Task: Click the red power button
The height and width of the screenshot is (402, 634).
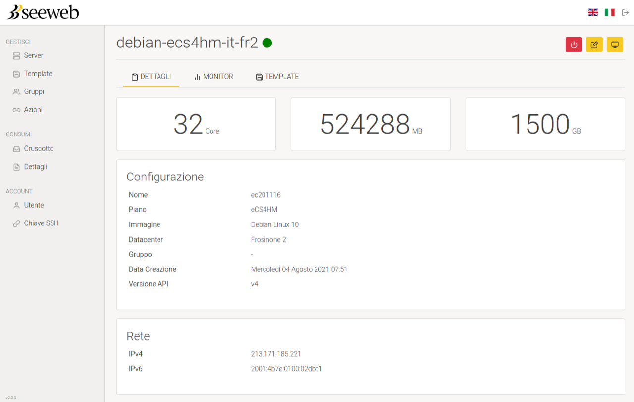Action: pyautogui.click(x=574, y=45)
